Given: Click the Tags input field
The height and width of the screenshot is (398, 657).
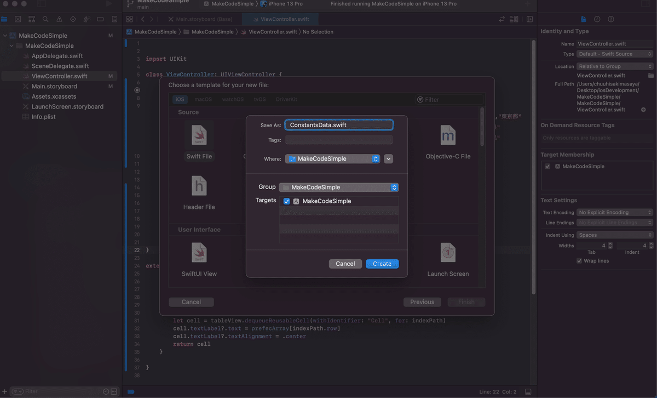Looking at the screenshot, I should [x=339, y=140].
